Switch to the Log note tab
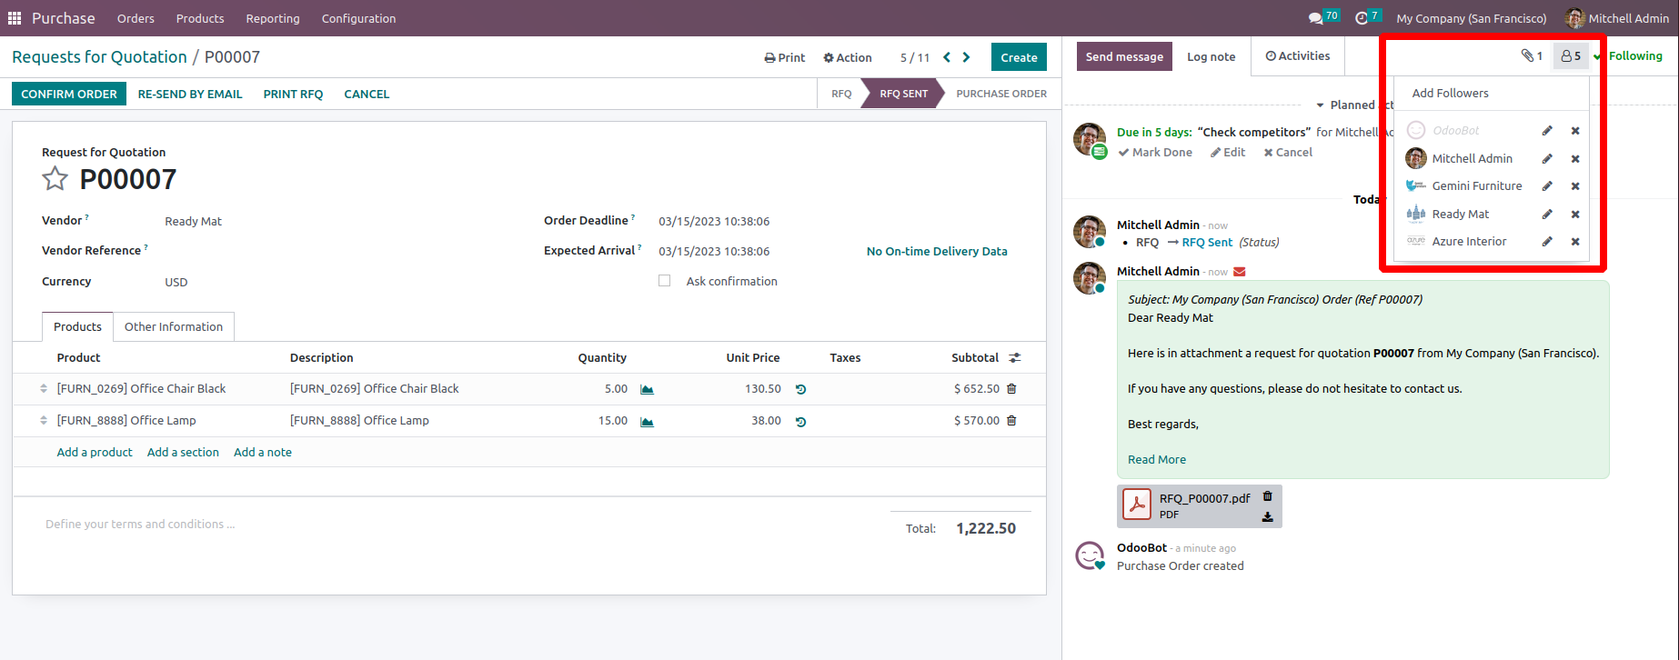The width and height of the screenshot is (1679, 660). click(1211, 56)
